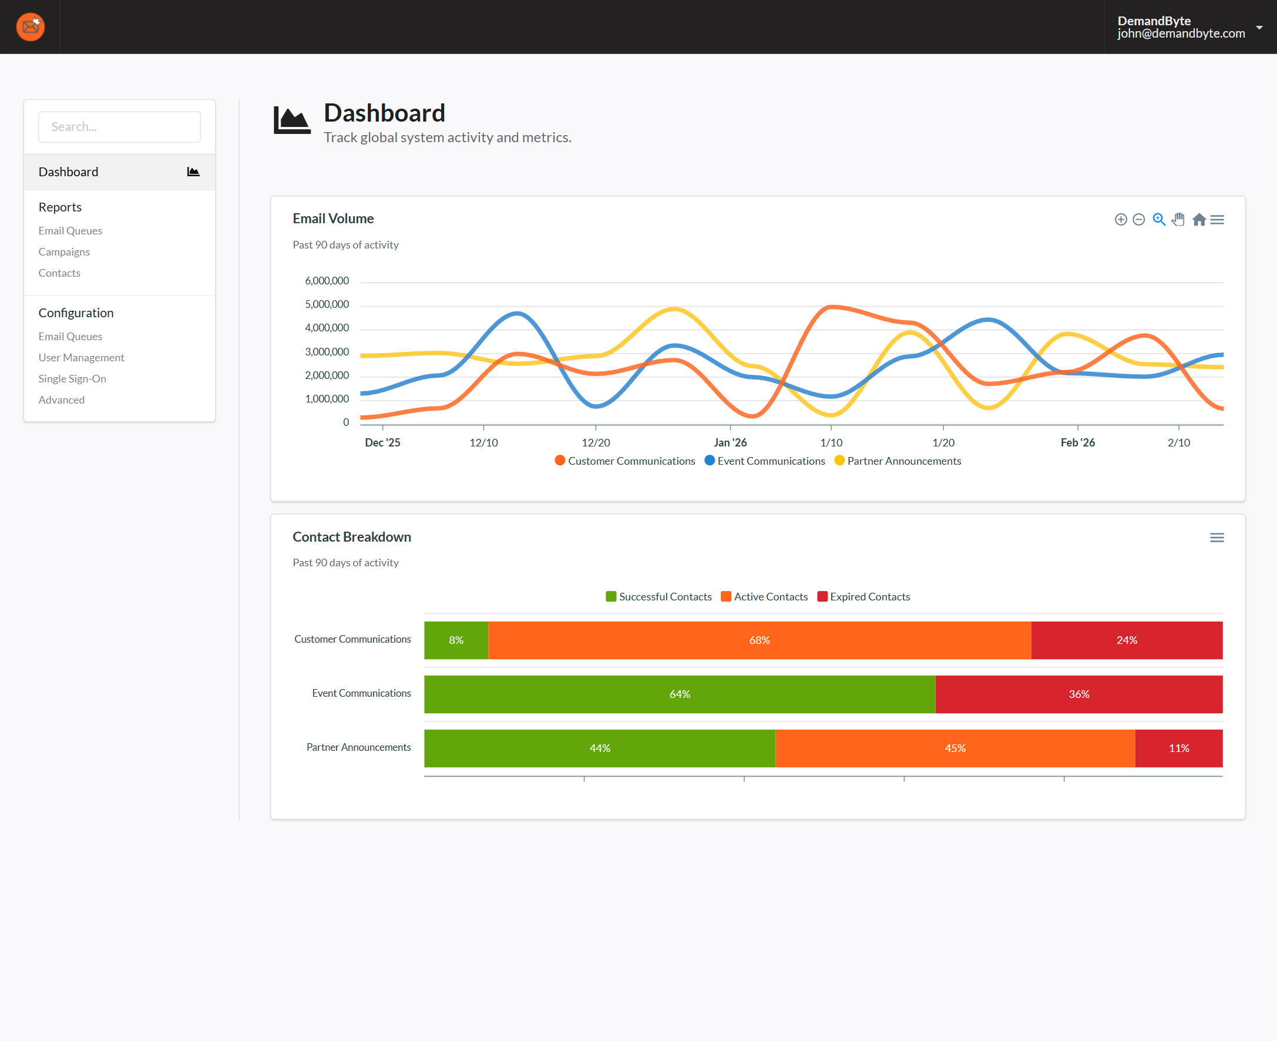Reset chart zoom with home icon
The width and height of the screenshot is (1277, 1041).
click(x=1198, y=220)
